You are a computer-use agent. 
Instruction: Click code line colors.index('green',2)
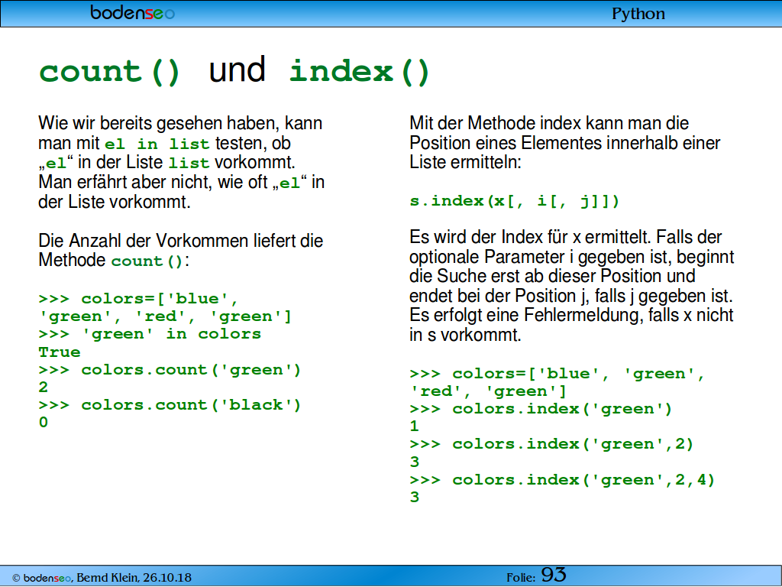pos(573,444)
